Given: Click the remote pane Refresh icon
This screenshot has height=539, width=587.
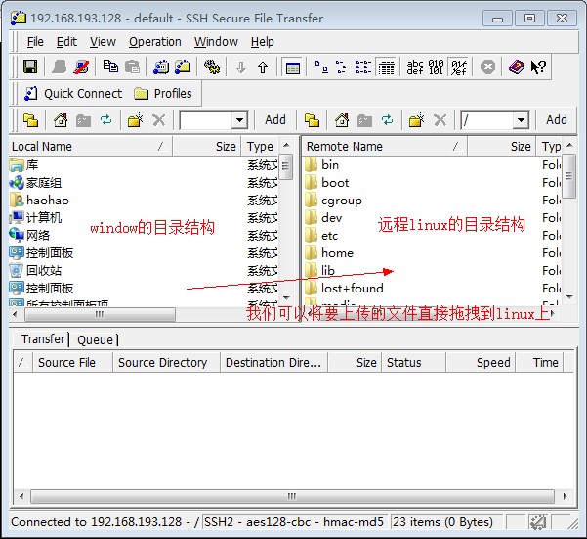Looking at the screenshot, I should (388, 120).
